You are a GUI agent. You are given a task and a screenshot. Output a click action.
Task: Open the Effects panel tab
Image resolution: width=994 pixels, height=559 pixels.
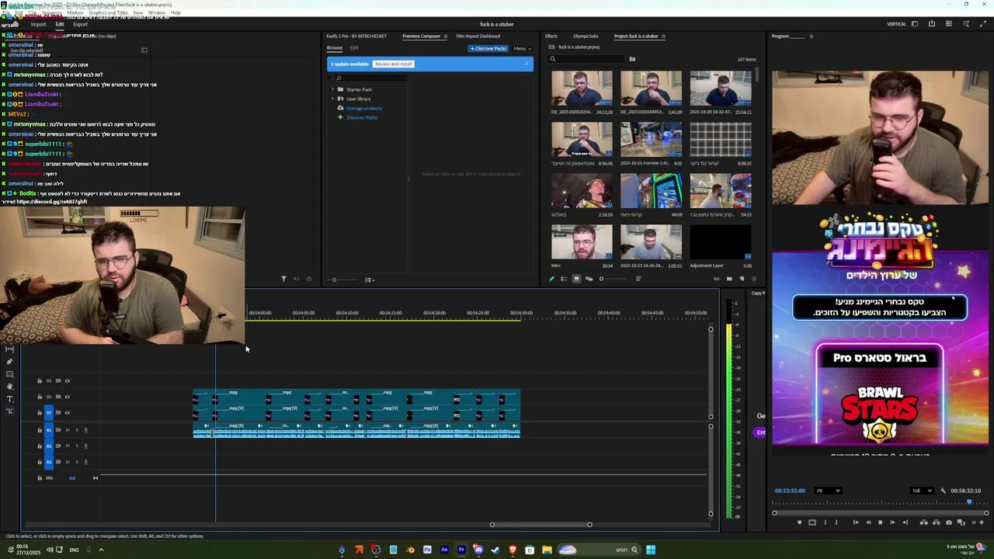tap(551, 36)
